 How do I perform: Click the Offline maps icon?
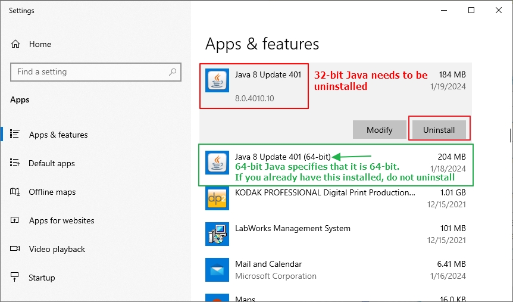(x=15, y=192)
